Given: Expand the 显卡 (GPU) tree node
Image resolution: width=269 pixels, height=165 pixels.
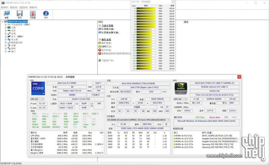Looking at the screenshot, I should 6,36.
